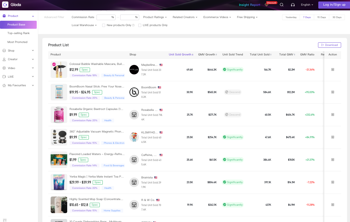
Task: Open the Related Creators dropdown
Action: pos(185,17)
